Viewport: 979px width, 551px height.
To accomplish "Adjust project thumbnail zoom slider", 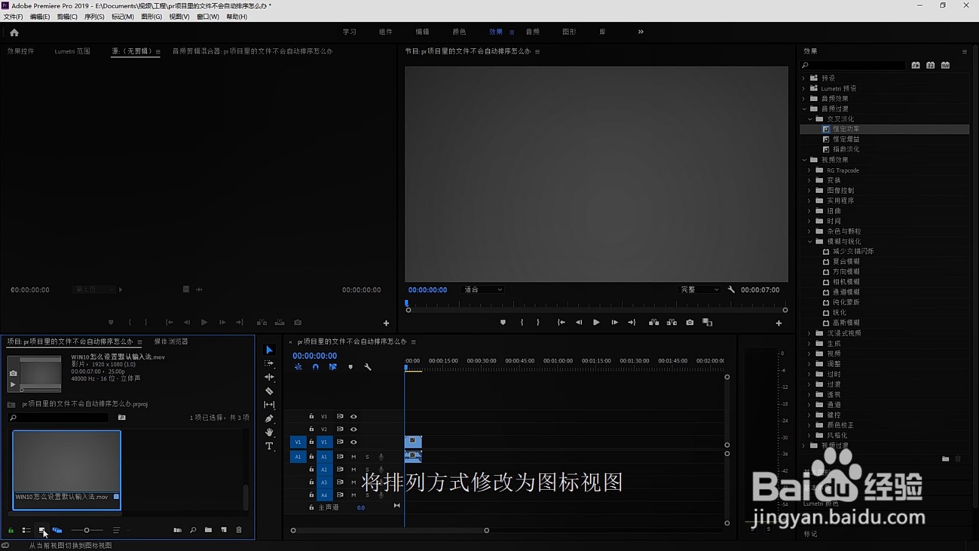I will pos(86,530).
